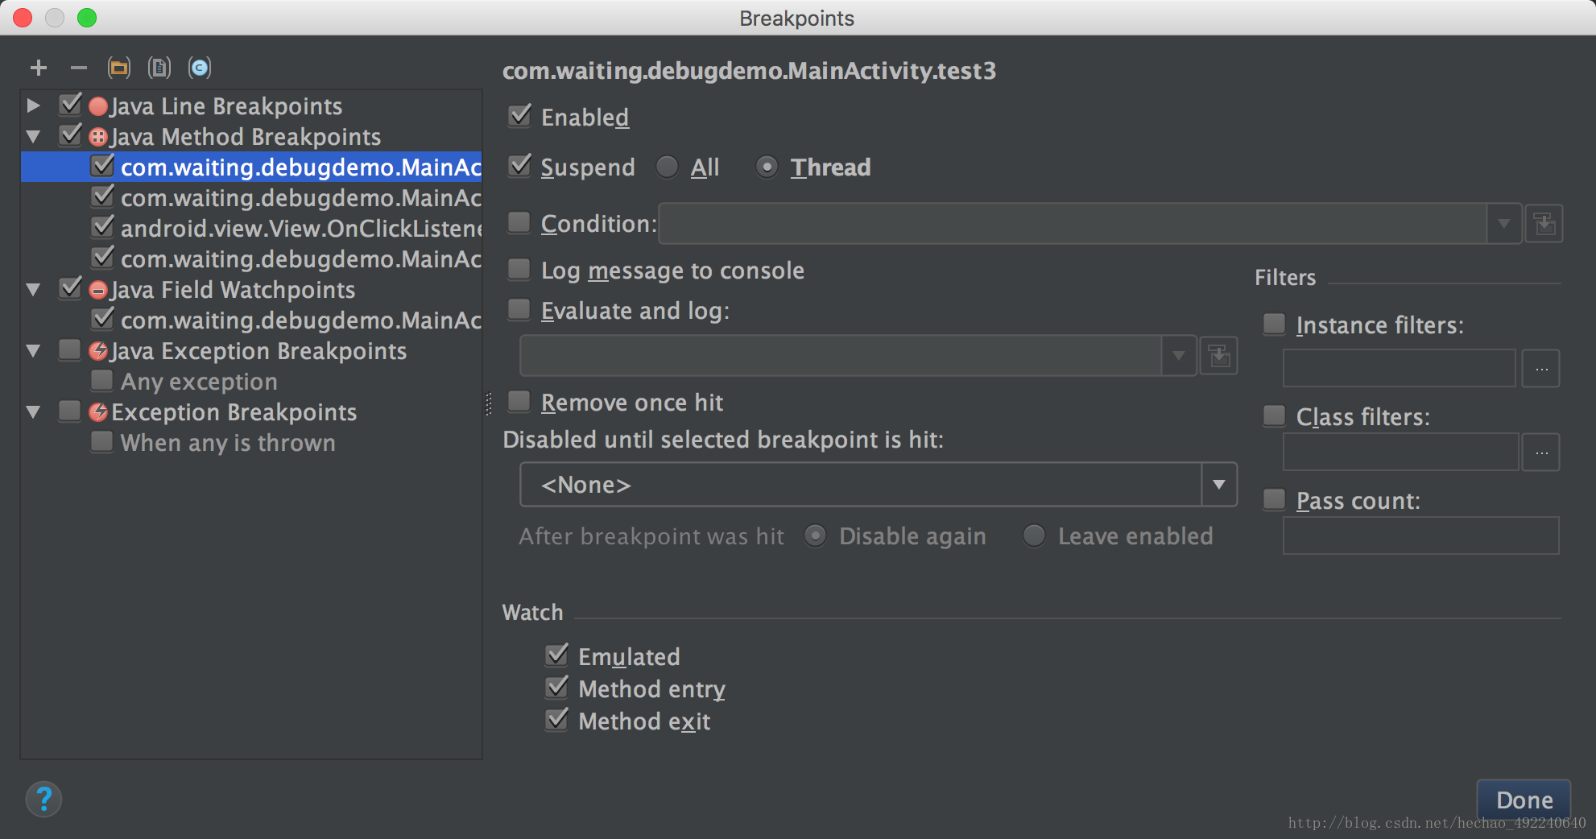Open the Class filters browse button
Screen dimensions: 1596x839
click(x=1541, y=453)
